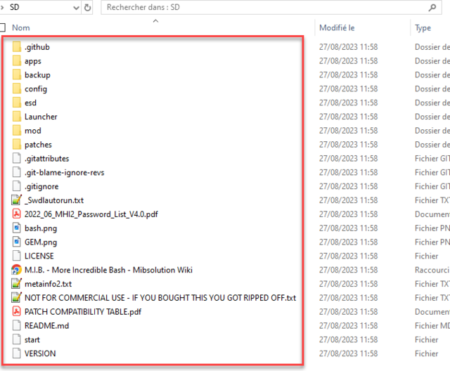The width and height of the screenshot is (450, 371).
Task: Select the README.md file name
Action: [x=47, y=326]
